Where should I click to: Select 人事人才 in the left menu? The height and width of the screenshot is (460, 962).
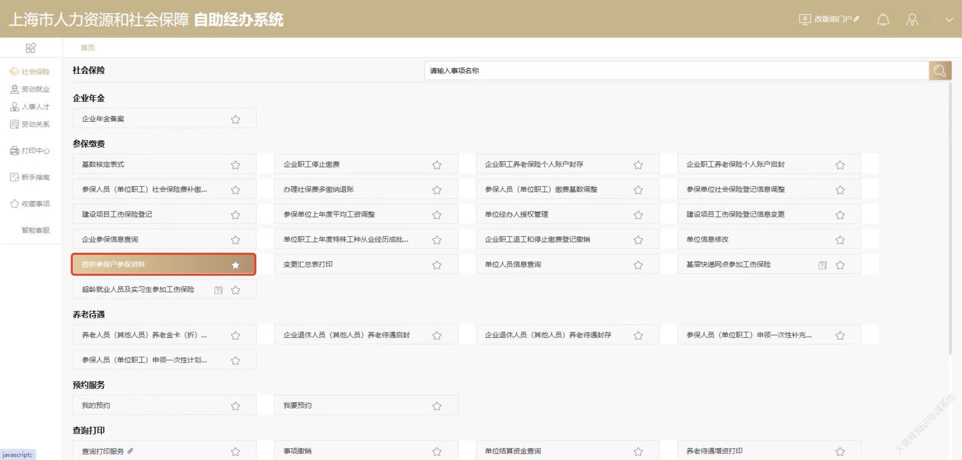tap(30, 106)
